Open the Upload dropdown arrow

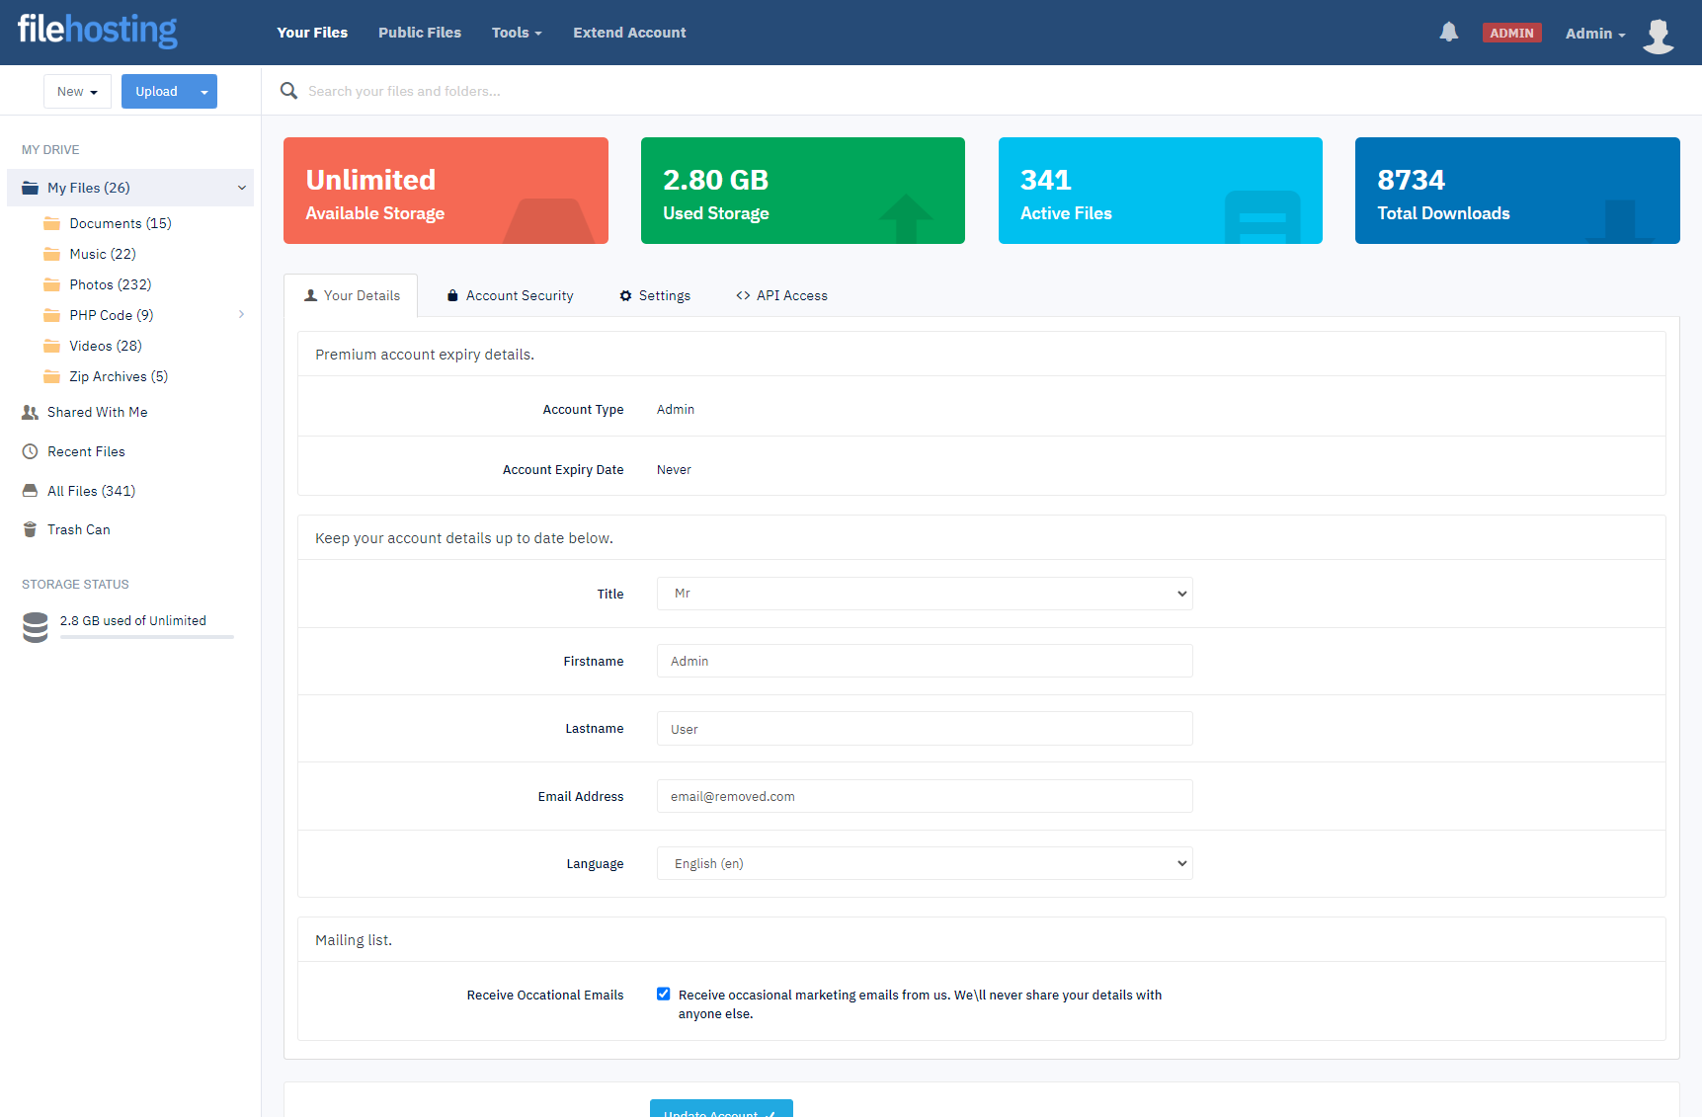click(204, 92)
